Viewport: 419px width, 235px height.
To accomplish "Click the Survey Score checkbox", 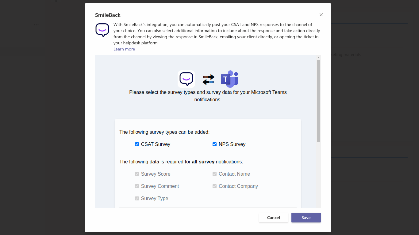I will tap(137, 174).
